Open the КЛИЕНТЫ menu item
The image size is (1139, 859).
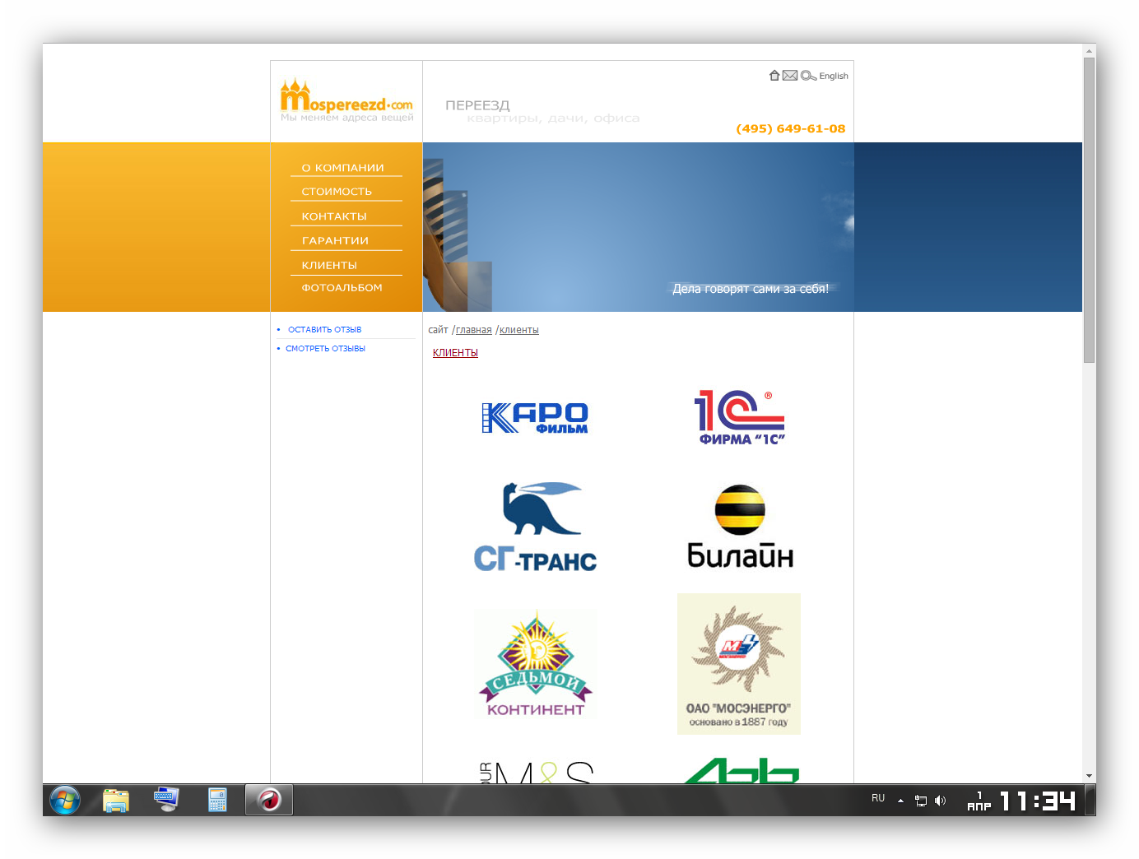pos(329,266)
